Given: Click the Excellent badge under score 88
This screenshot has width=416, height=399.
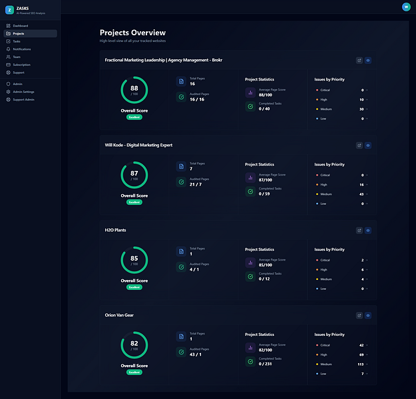Looking at the screenshot, I should [134, 117].
